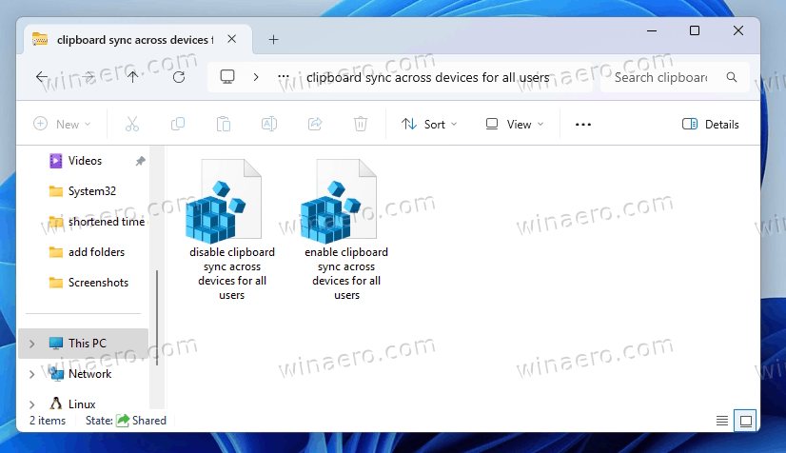This screenshot has height=453, width=786.
Task: Click the Copy icon
Action: (x=178, y=124)
